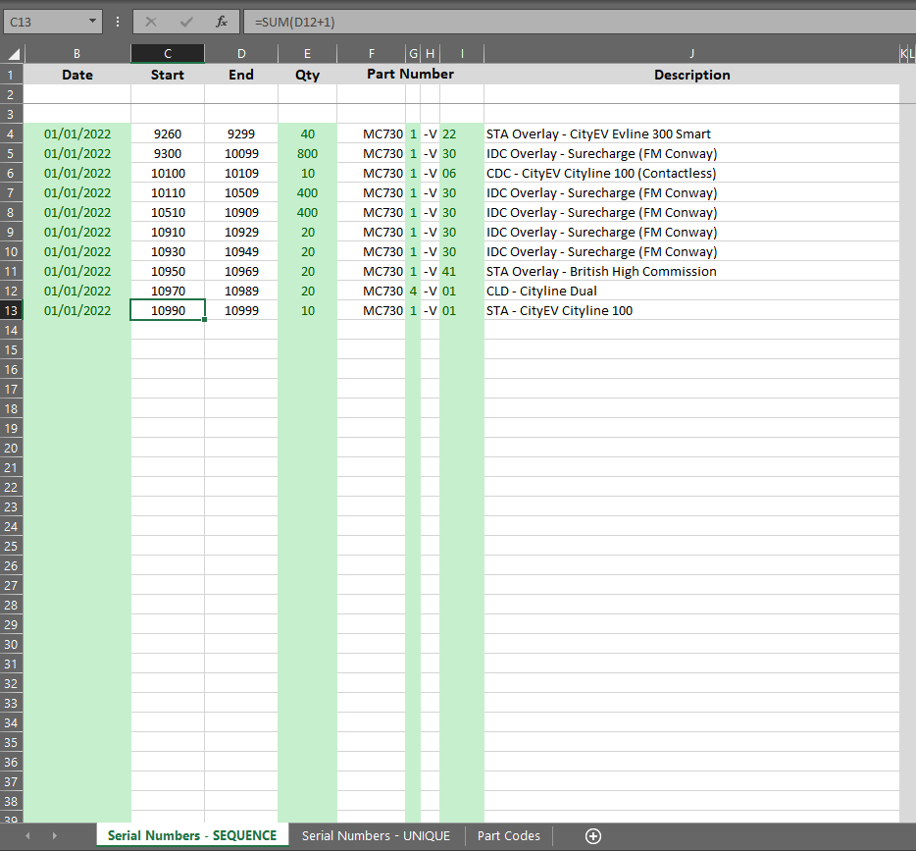Click the Qty value 800 in row 5
Image resolution: width=916 pixels, height=851 pixels.
[x=307, y=153]
